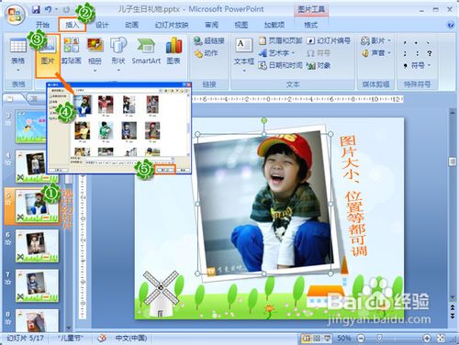459x345 pixels.
Task: Open the 幻灯片放映 Slide Show tab
Action: point(172,25)
